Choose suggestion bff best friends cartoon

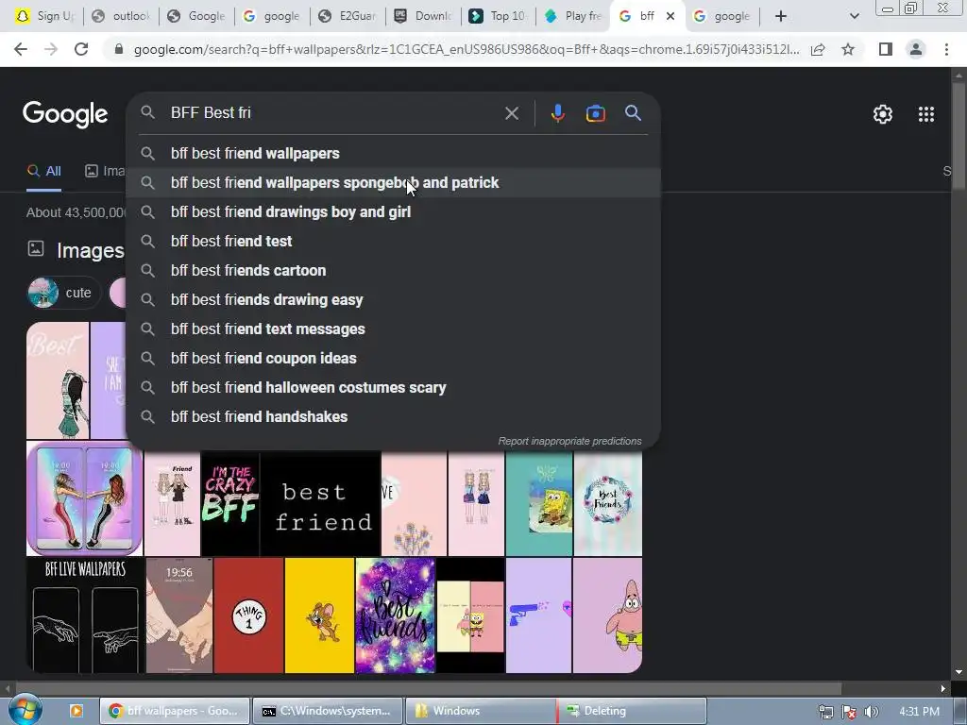393,271
